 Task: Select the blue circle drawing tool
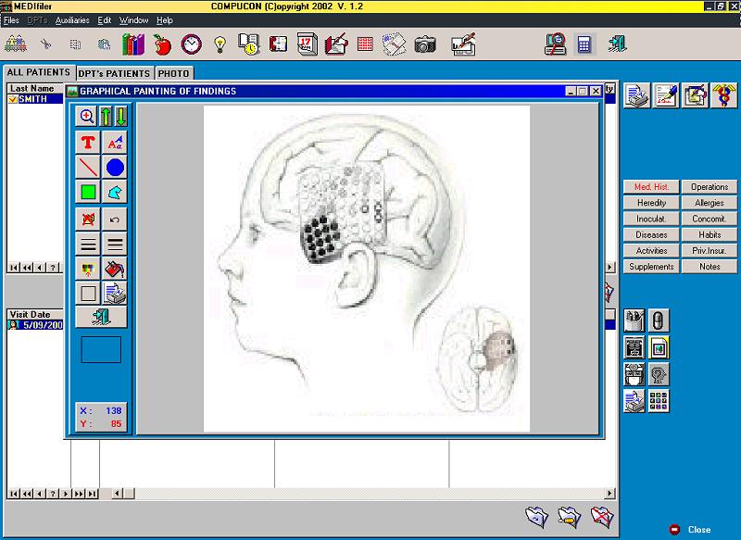tap(115, 168)
